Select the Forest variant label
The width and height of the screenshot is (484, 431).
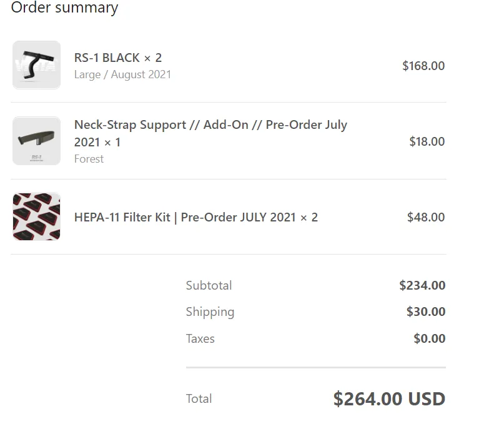(x=89, y=159)
